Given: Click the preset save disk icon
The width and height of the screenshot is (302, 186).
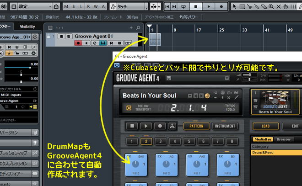Looking at the screenshot, I should (x=169, y=78).
